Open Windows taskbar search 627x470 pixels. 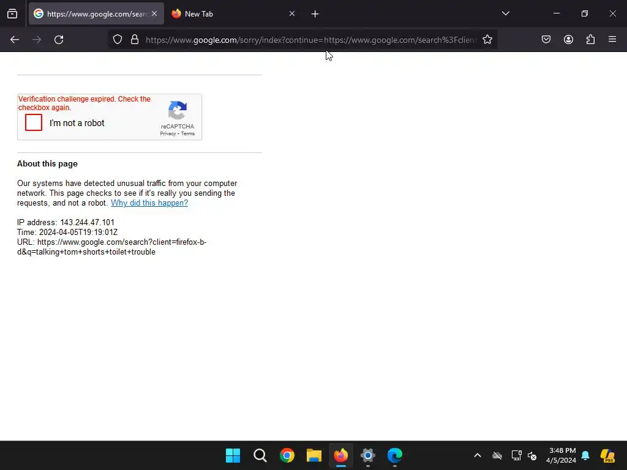tap(260, 455)
